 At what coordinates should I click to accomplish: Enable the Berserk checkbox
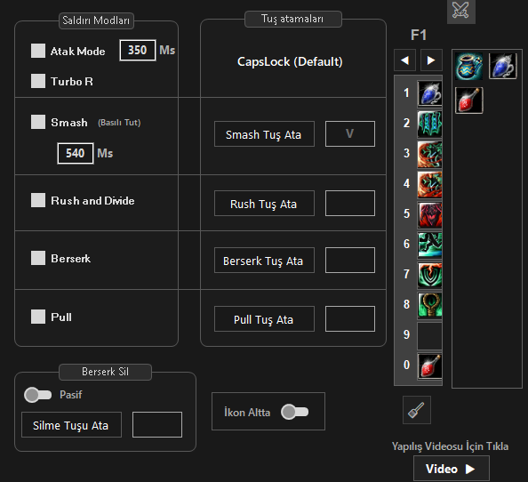coord(38,258)
